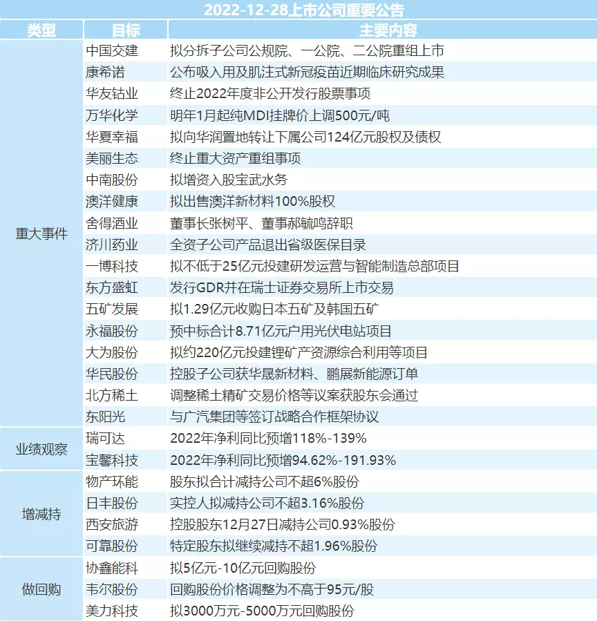
Task: Click text 全资子公司产品退出省级医保目录
Action: coord(268,245)
